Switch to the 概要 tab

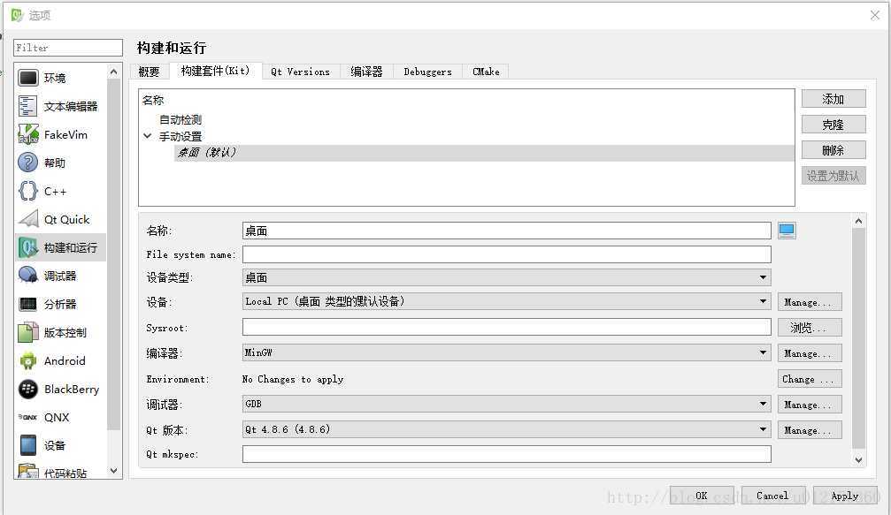tap(150, 72)
